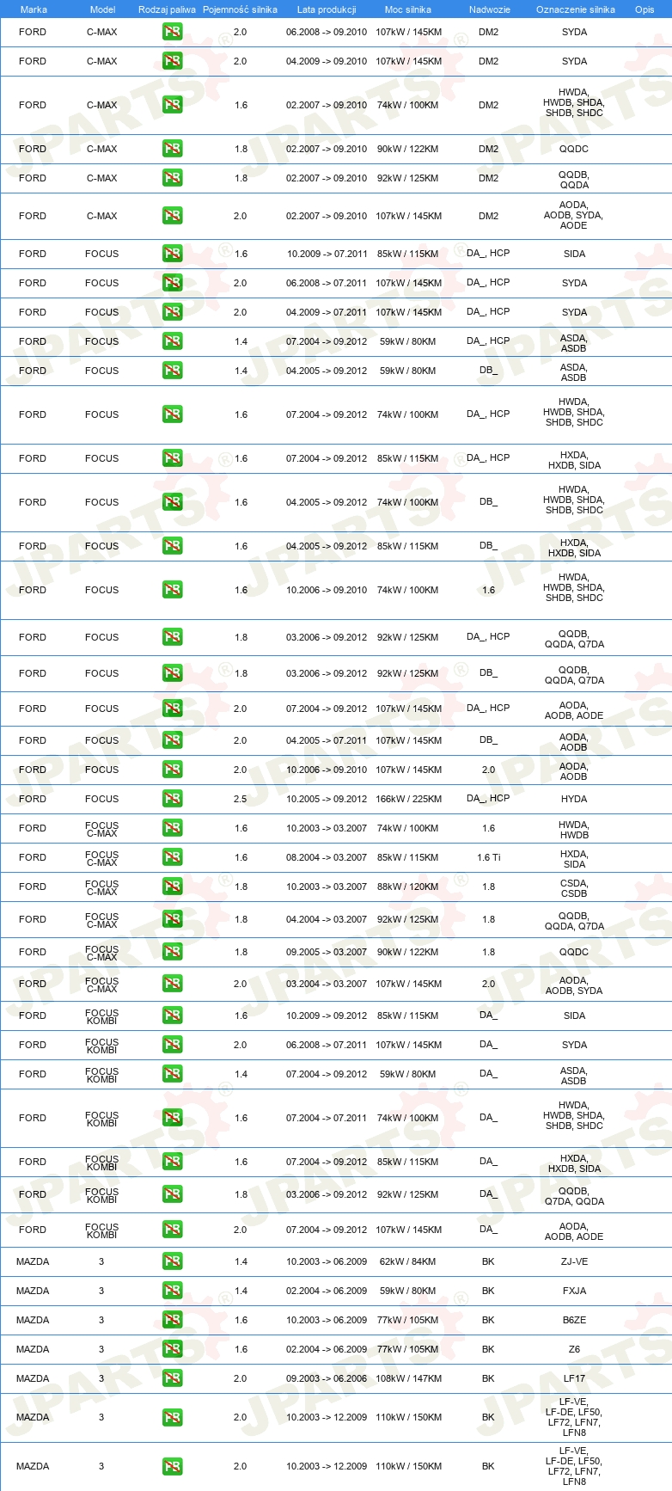Select the '88kW / 120KM' power cell
The width and height of the screenshot is (672, 1491).
[x=408, y=887]
